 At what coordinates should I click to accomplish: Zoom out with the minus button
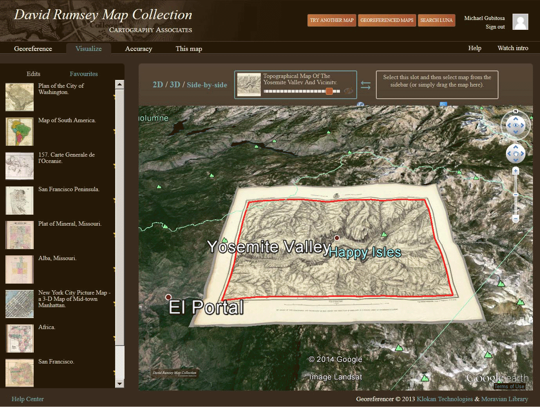pyautogui.click(x=516, y=219)
